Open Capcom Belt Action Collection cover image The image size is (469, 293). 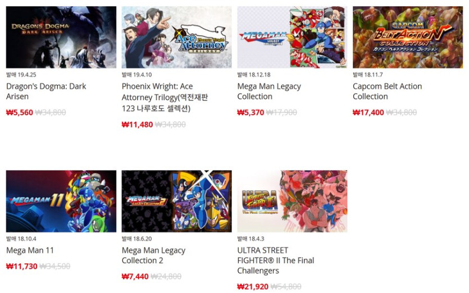tap(408, 37)
